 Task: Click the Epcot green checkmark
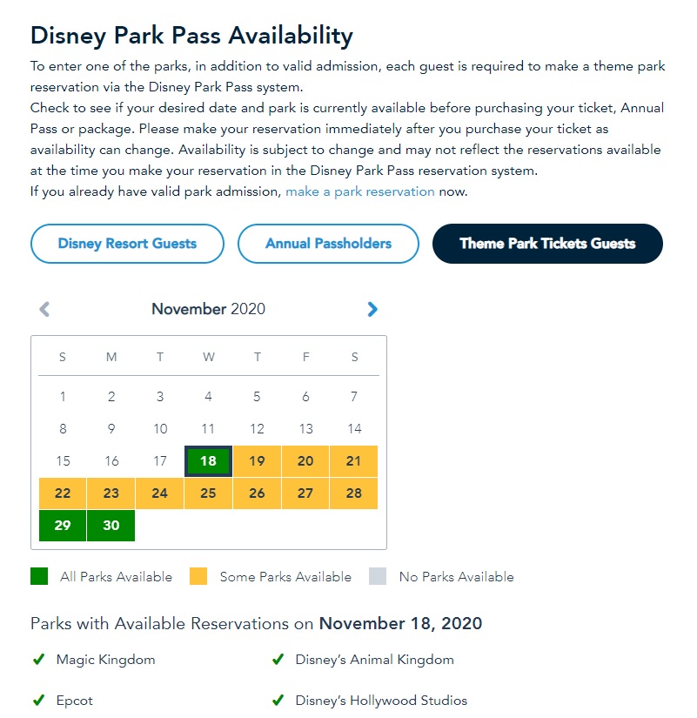38,701
